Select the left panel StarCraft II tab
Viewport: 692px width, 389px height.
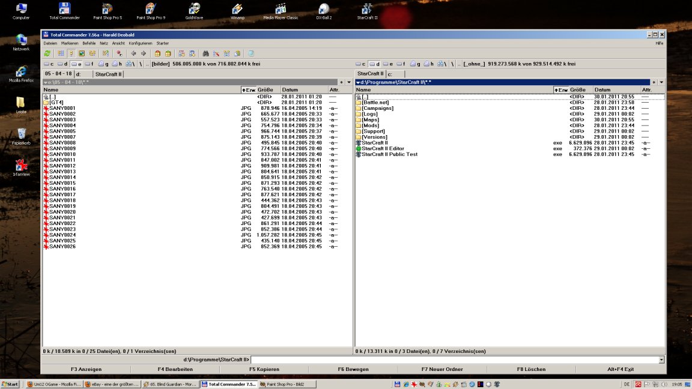pos(108,74)
